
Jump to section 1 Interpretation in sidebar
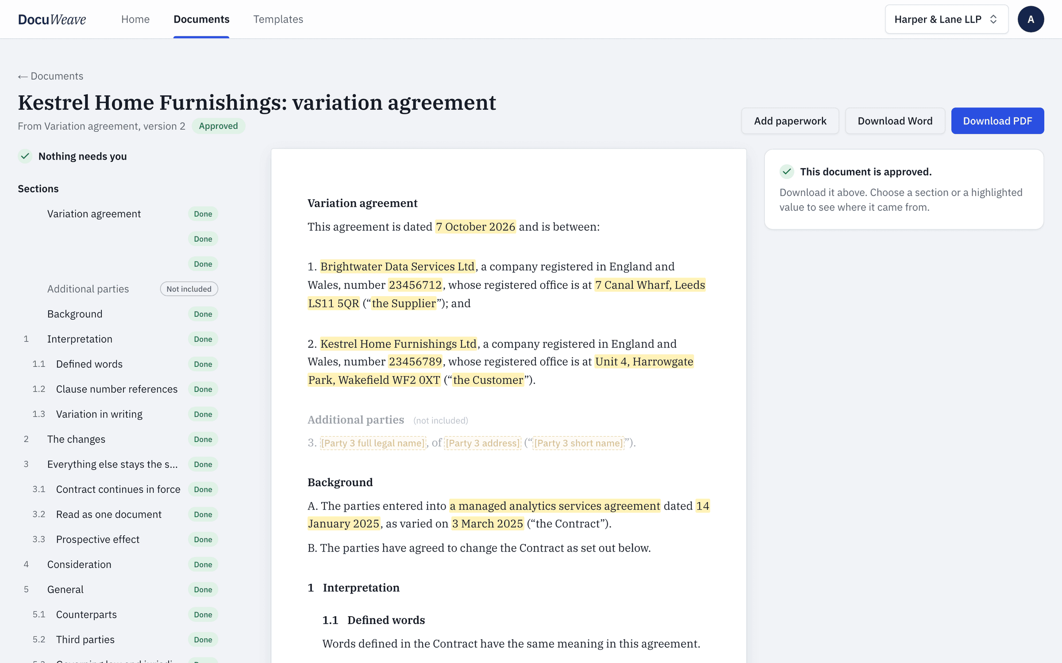119,339
